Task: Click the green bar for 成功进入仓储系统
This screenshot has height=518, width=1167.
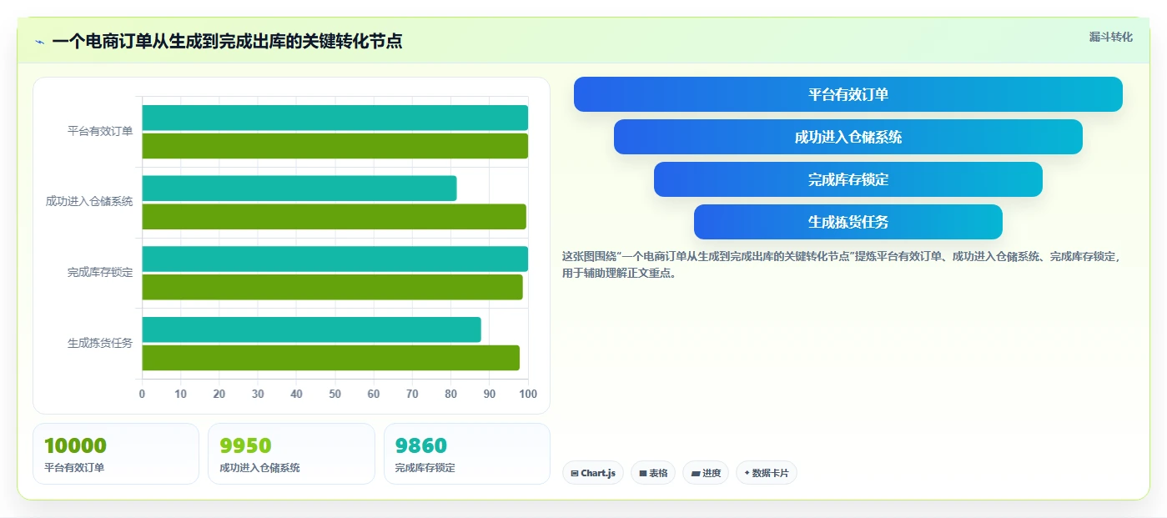Action: 334,217
